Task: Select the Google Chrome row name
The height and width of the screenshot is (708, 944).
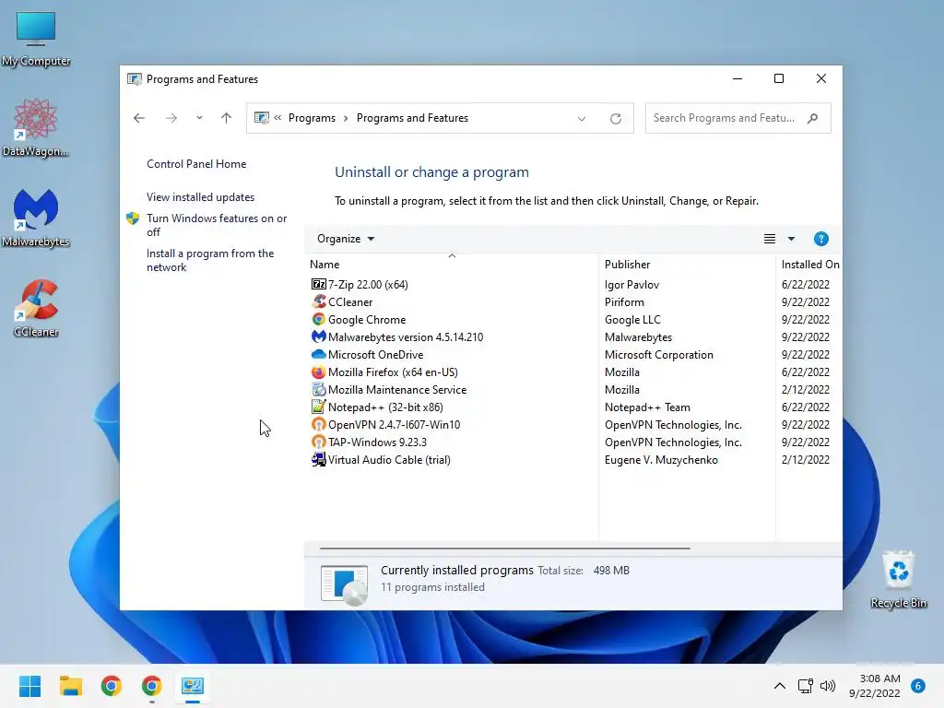Action: coord(367,320)
